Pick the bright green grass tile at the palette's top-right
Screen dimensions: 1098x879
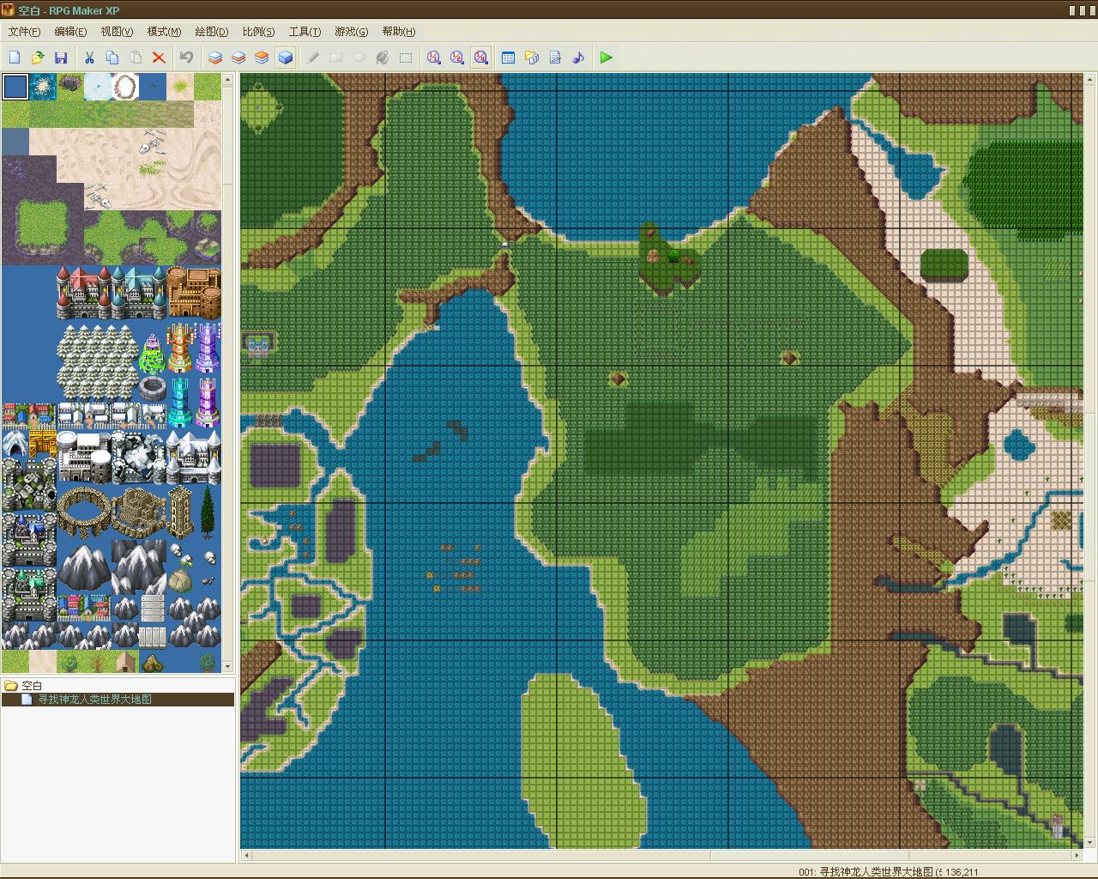pos(208,87)
